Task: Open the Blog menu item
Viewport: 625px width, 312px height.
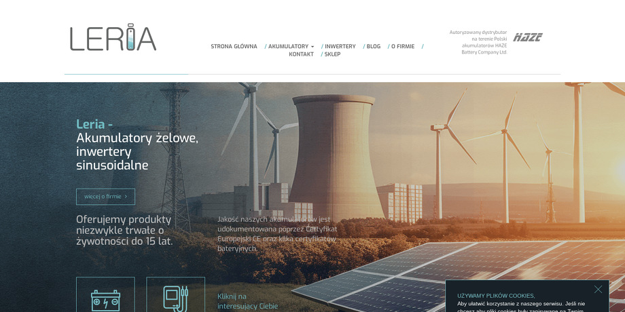Action: [373, 47]
